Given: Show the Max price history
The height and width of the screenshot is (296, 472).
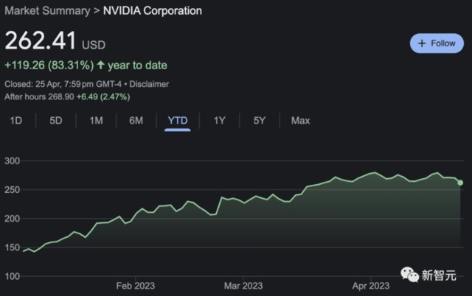Looking at the screenshot, I should (300, 120).
